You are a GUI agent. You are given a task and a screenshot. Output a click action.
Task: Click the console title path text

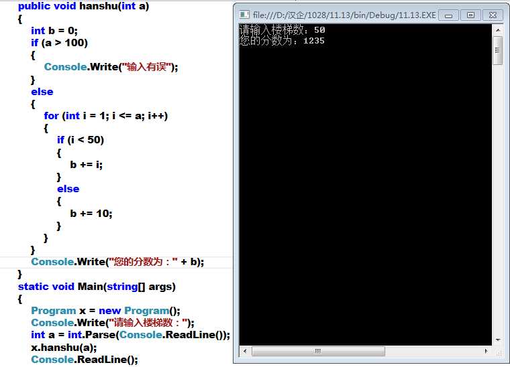pos(344,15)
